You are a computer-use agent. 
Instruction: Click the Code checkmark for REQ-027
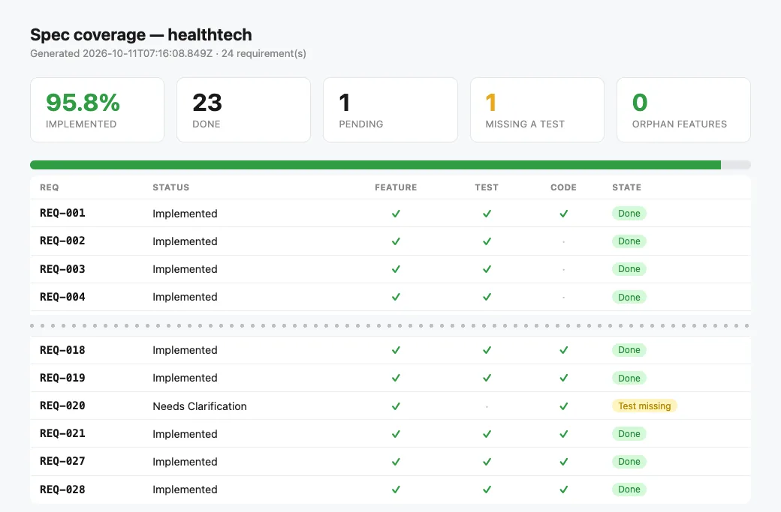pyautogui.click(x=563, y=463)
